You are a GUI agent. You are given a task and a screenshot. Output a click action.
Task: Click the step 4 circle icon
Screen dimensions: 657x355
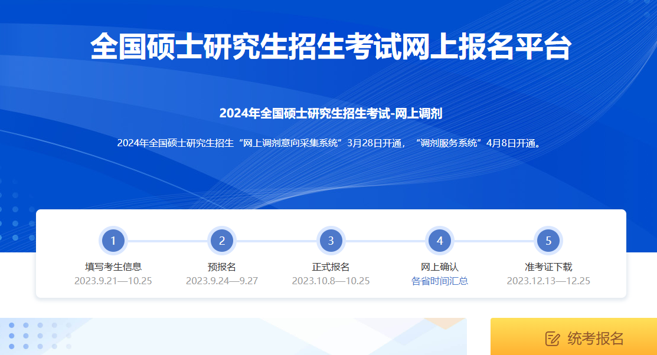pos(440,241)
